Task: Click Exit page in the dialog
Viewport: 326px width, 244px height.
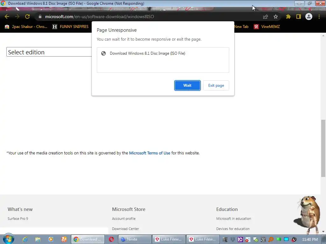Action: (216, 85)
